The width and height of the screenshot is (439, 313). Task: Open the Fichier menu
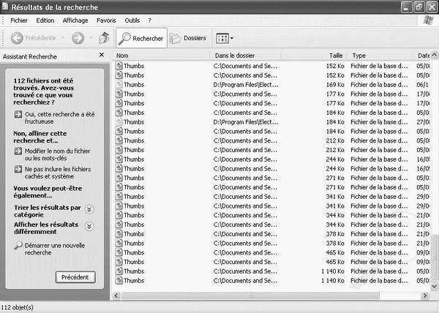[19, 20]
